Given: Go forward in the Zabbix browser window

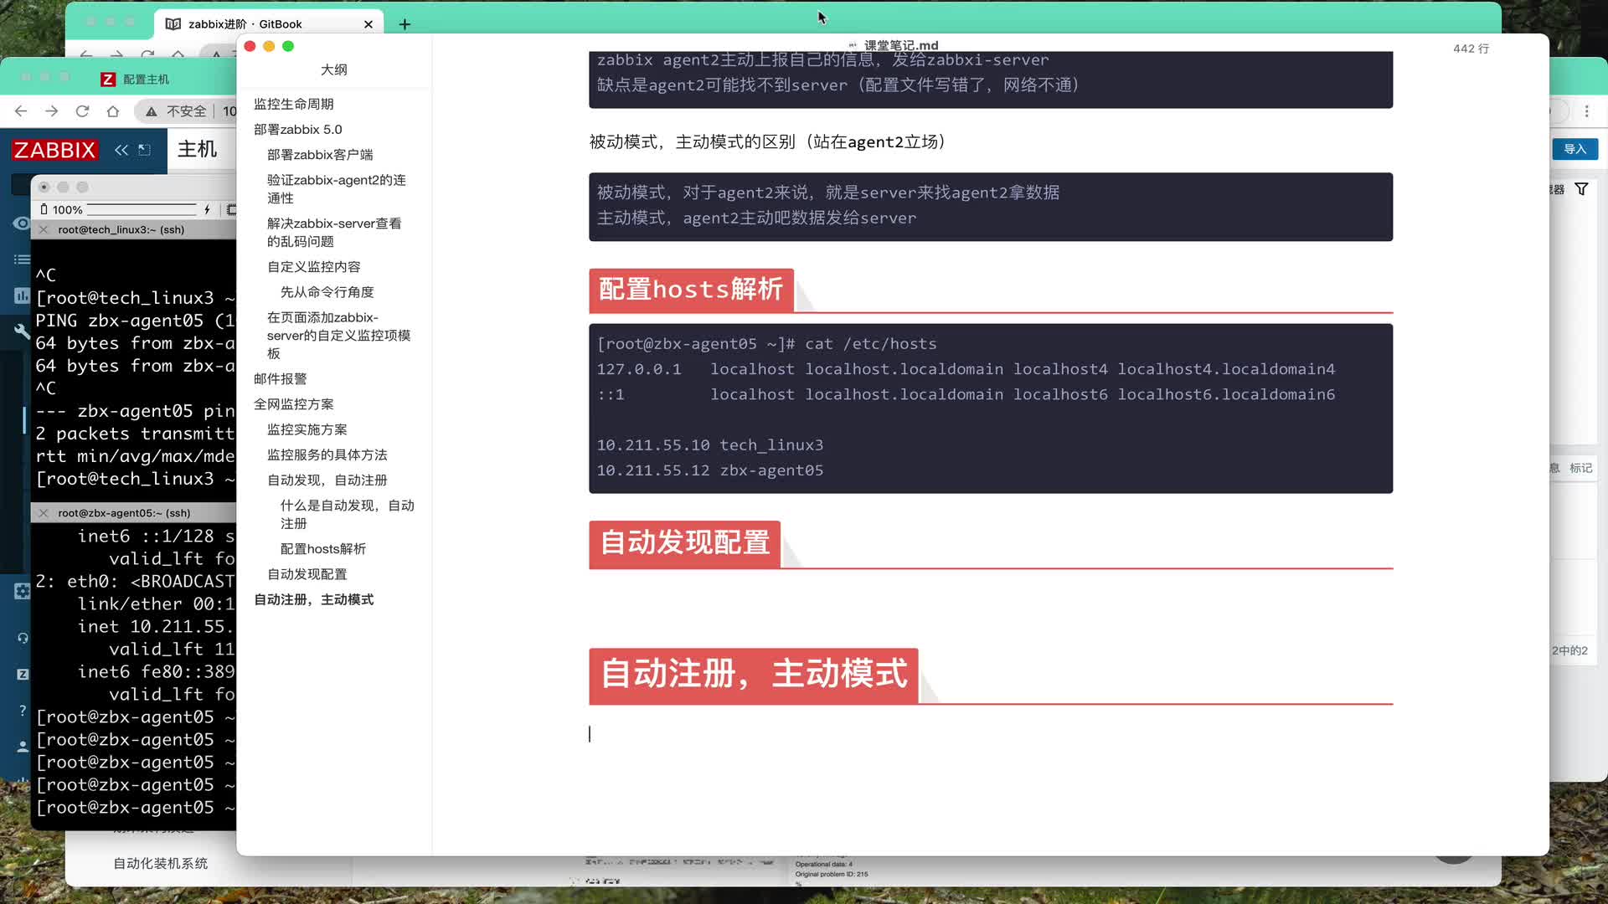Looking at the screenshot, I should click(52, 111).
